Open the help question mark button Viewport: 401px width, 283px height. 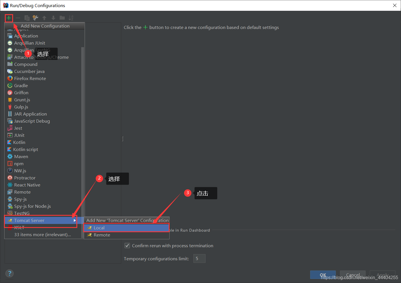[x=9, y=273]
